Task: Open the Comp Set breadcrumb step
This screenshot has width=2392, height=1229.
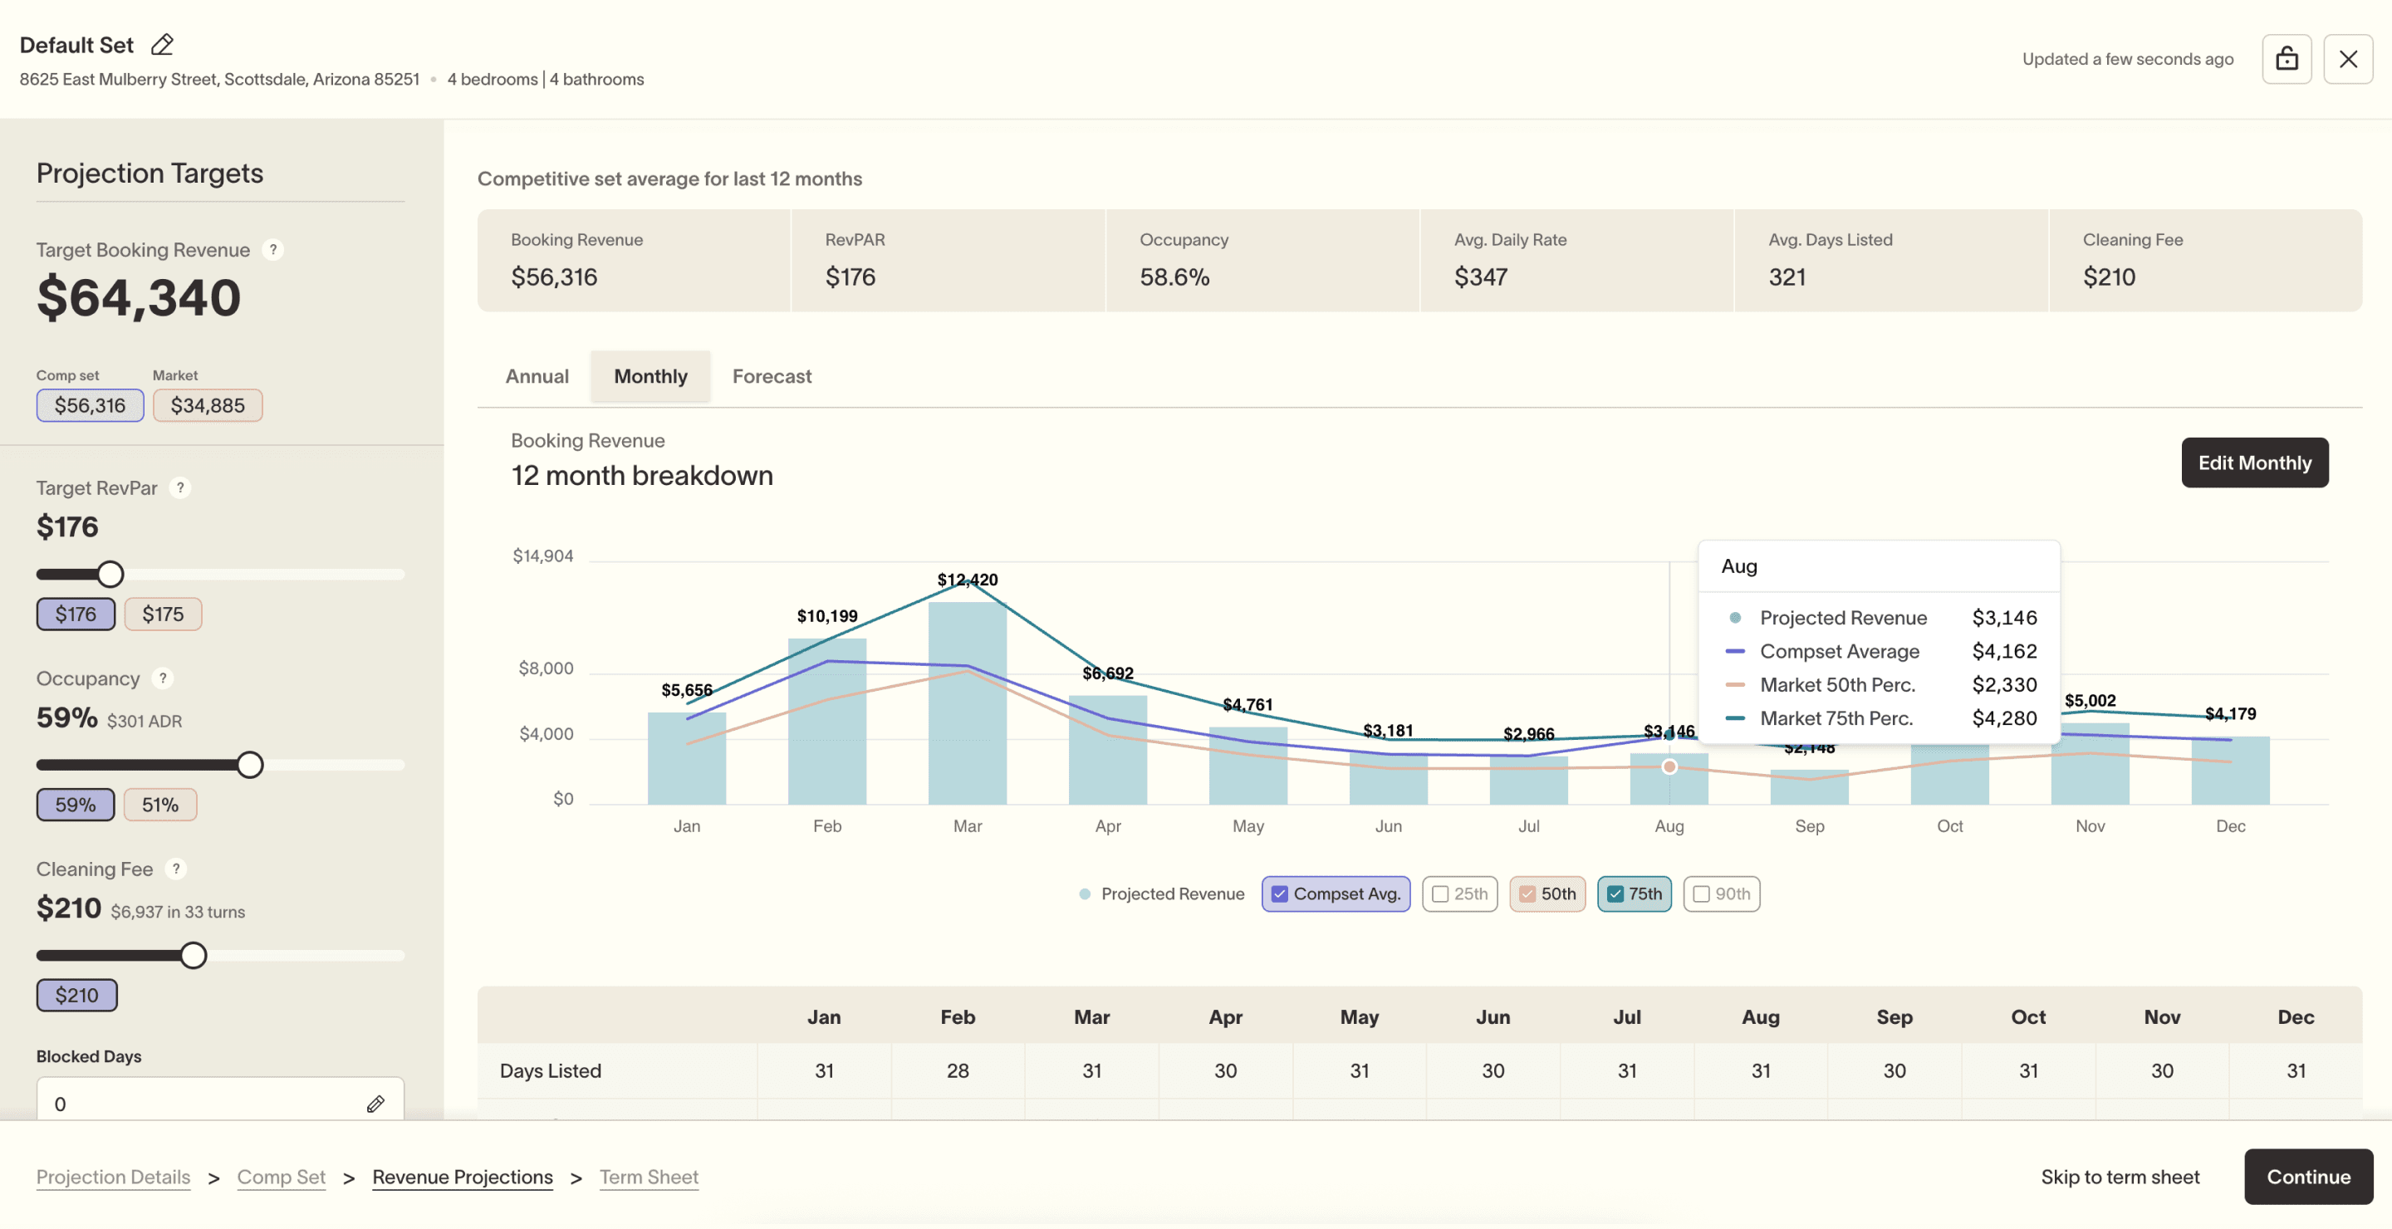Action: 282,1177
